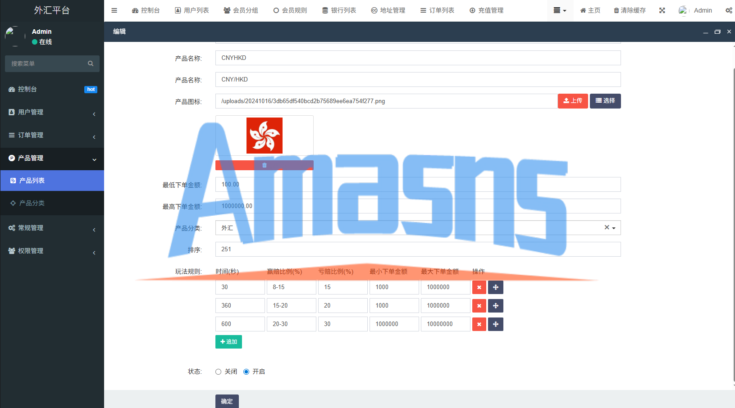Click the Hong Kong flag image thumbnail
735x408 pixels.
[x=265, y=136]
